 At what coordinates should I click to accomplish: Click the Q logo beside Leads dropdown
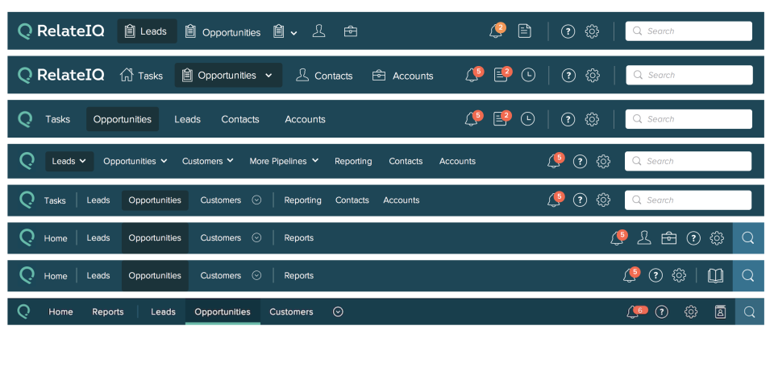(x=26, y=161)
